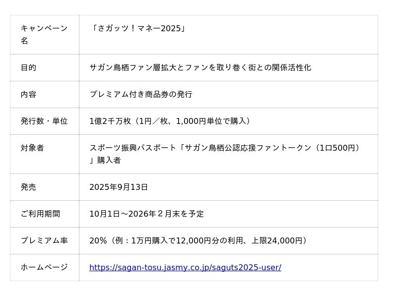Click the 発行数・単位 row label
This screenshot has height=296, width=397.
click(44, 121)
